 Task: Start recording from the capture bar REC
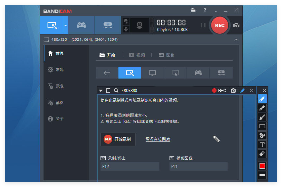pyautogui.click(x=219, y=91)
